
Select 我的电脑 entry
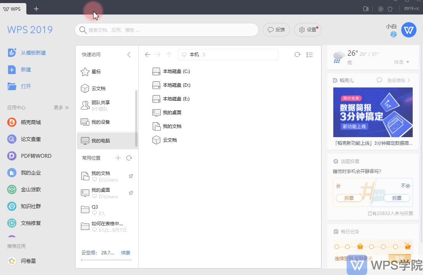point(107,141)
